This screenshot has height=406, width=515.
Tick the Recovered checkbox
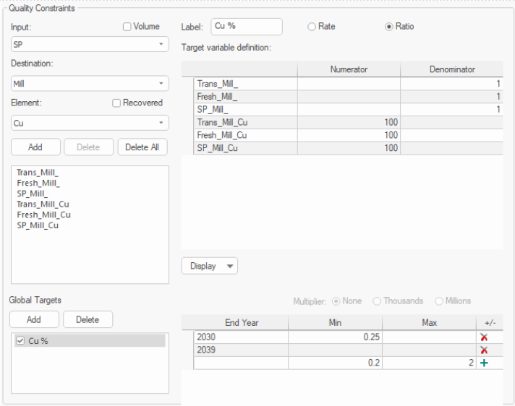(116, 103)
